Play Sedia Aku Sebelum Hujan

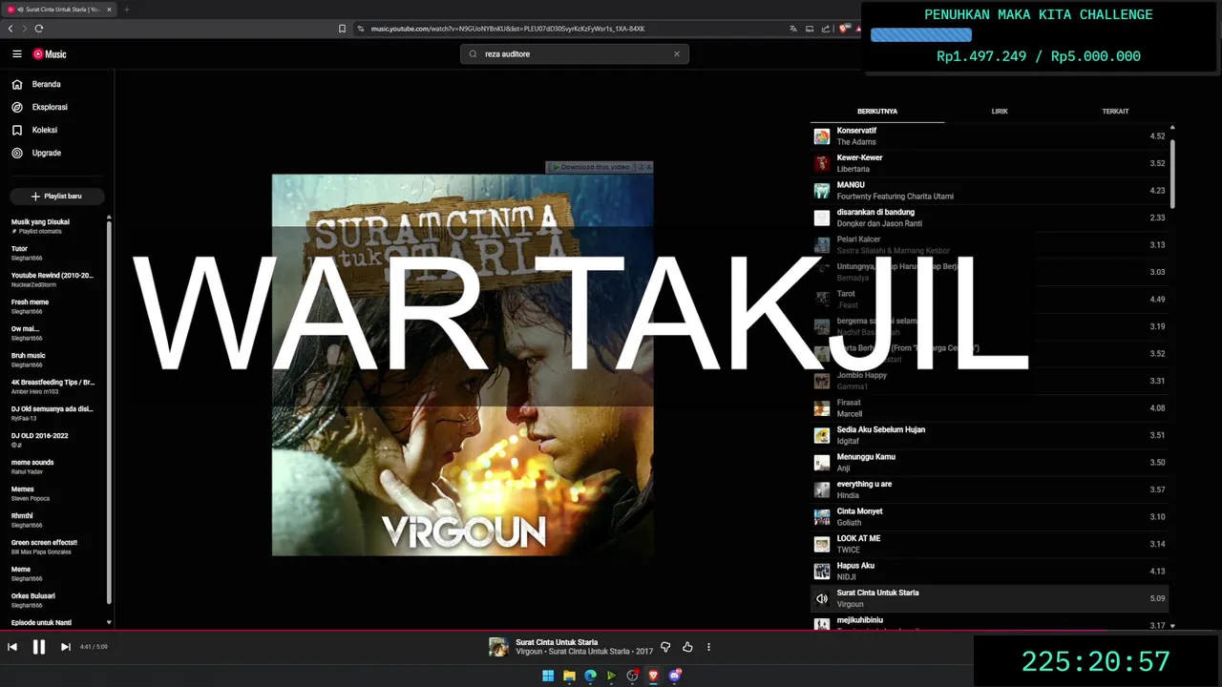click(x=989, y=435)
